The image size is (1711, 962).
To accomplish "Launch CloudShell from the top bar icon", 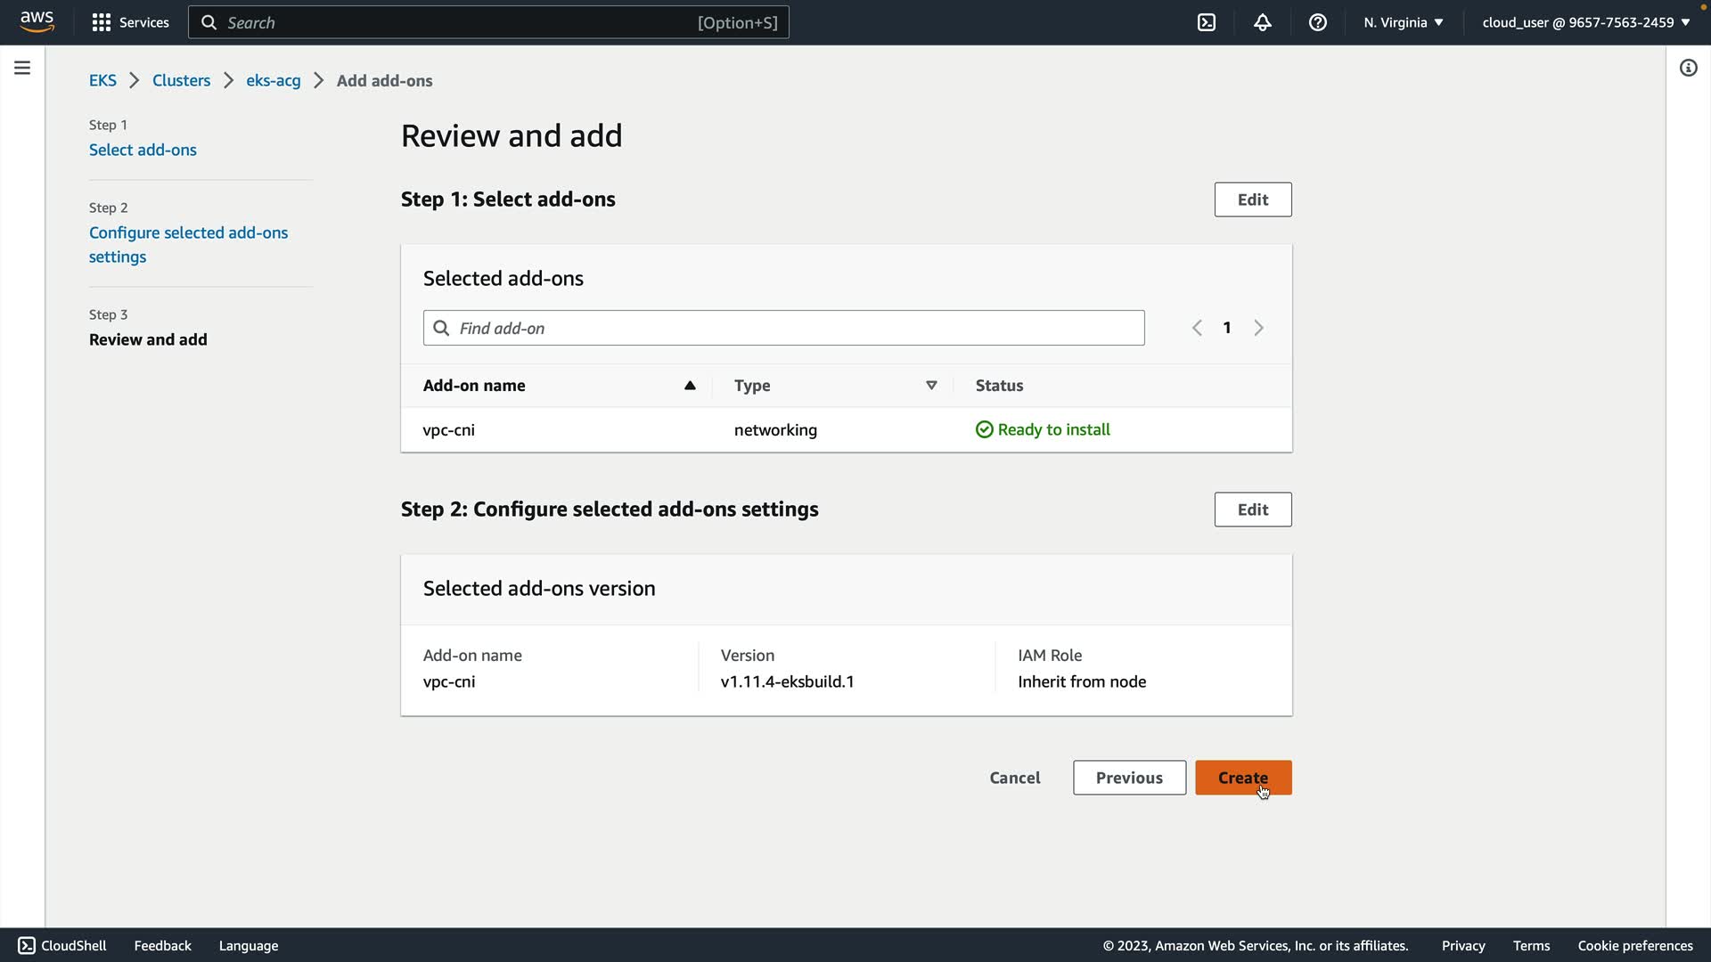I will click(1206, 22).
